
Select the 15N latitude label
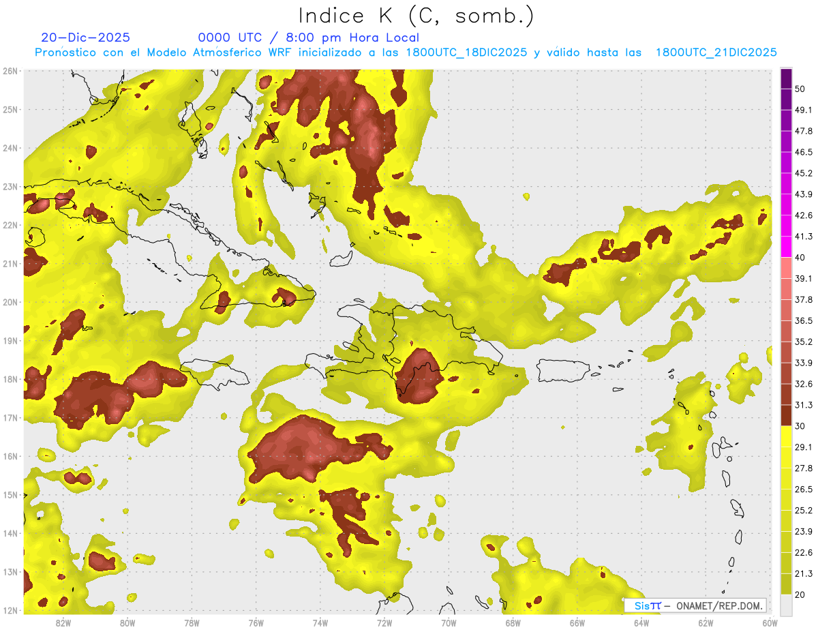[x=10, y=494]
